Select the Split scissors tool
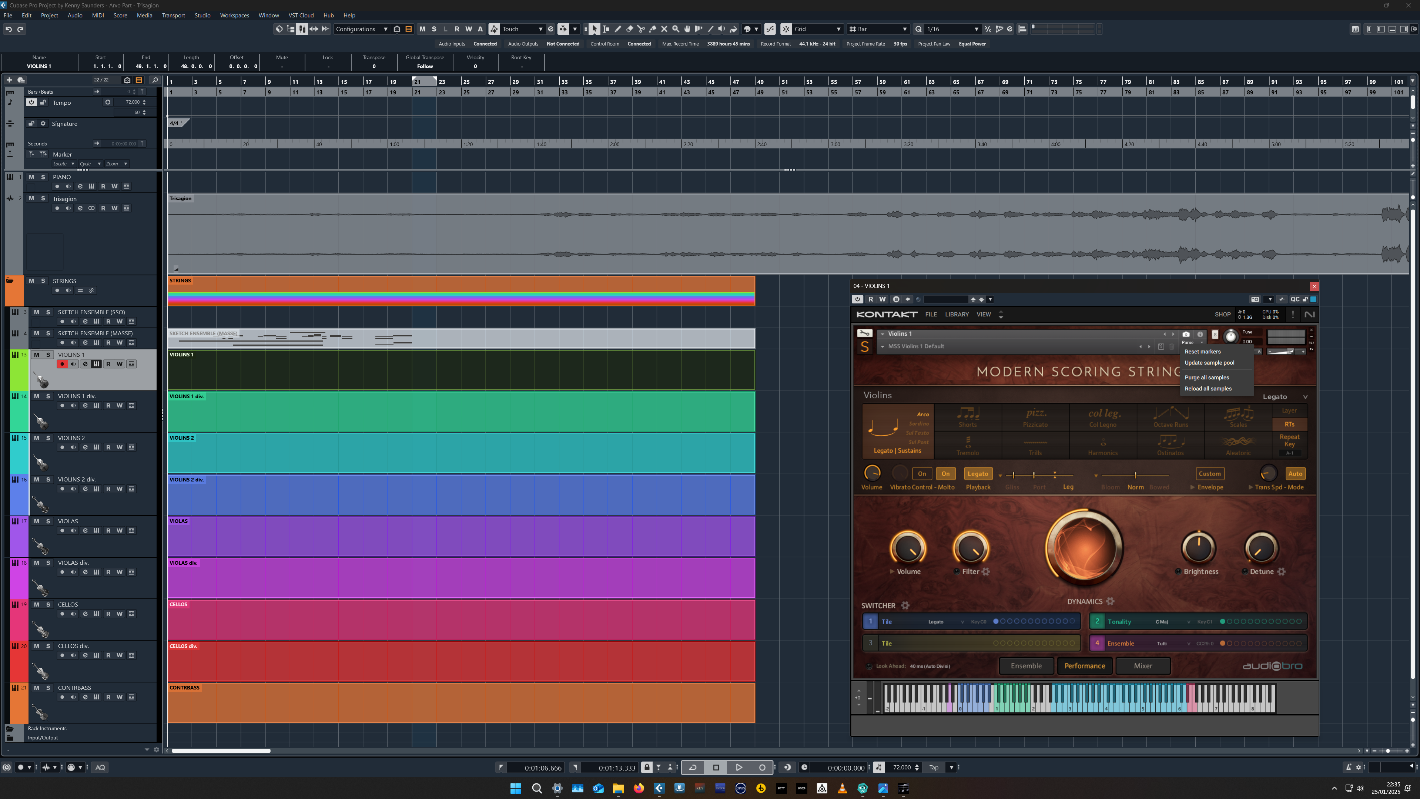Image resolution: width=1420 pixels, height=799 pixels. 641,29
